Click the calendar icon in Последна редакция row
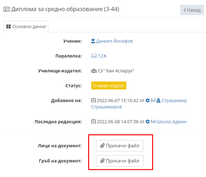 (x=93, y=121)
